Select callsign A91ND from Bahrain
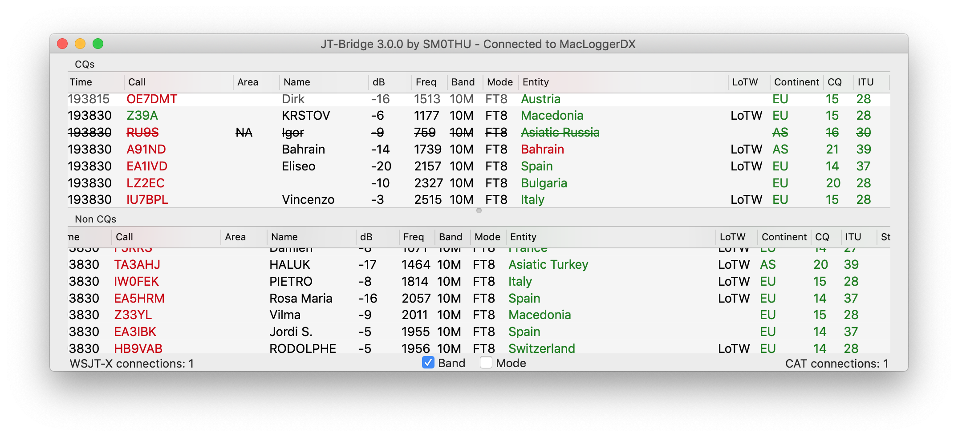This screenshot has height=437, width=958. (146, 150)
